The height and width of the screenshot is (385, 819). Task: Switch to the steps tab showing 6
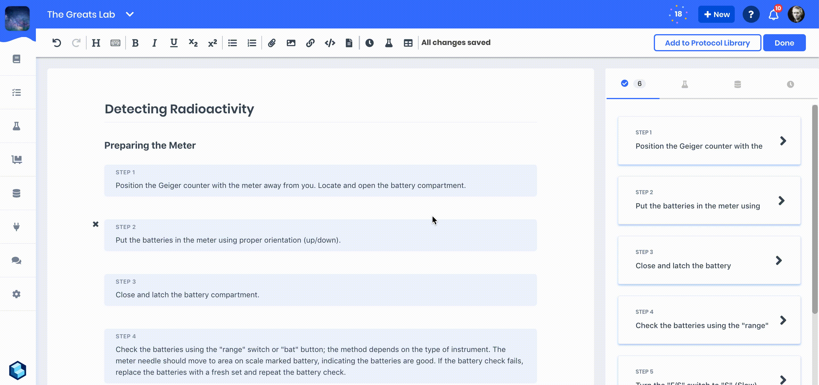click(x=633, y=84)
